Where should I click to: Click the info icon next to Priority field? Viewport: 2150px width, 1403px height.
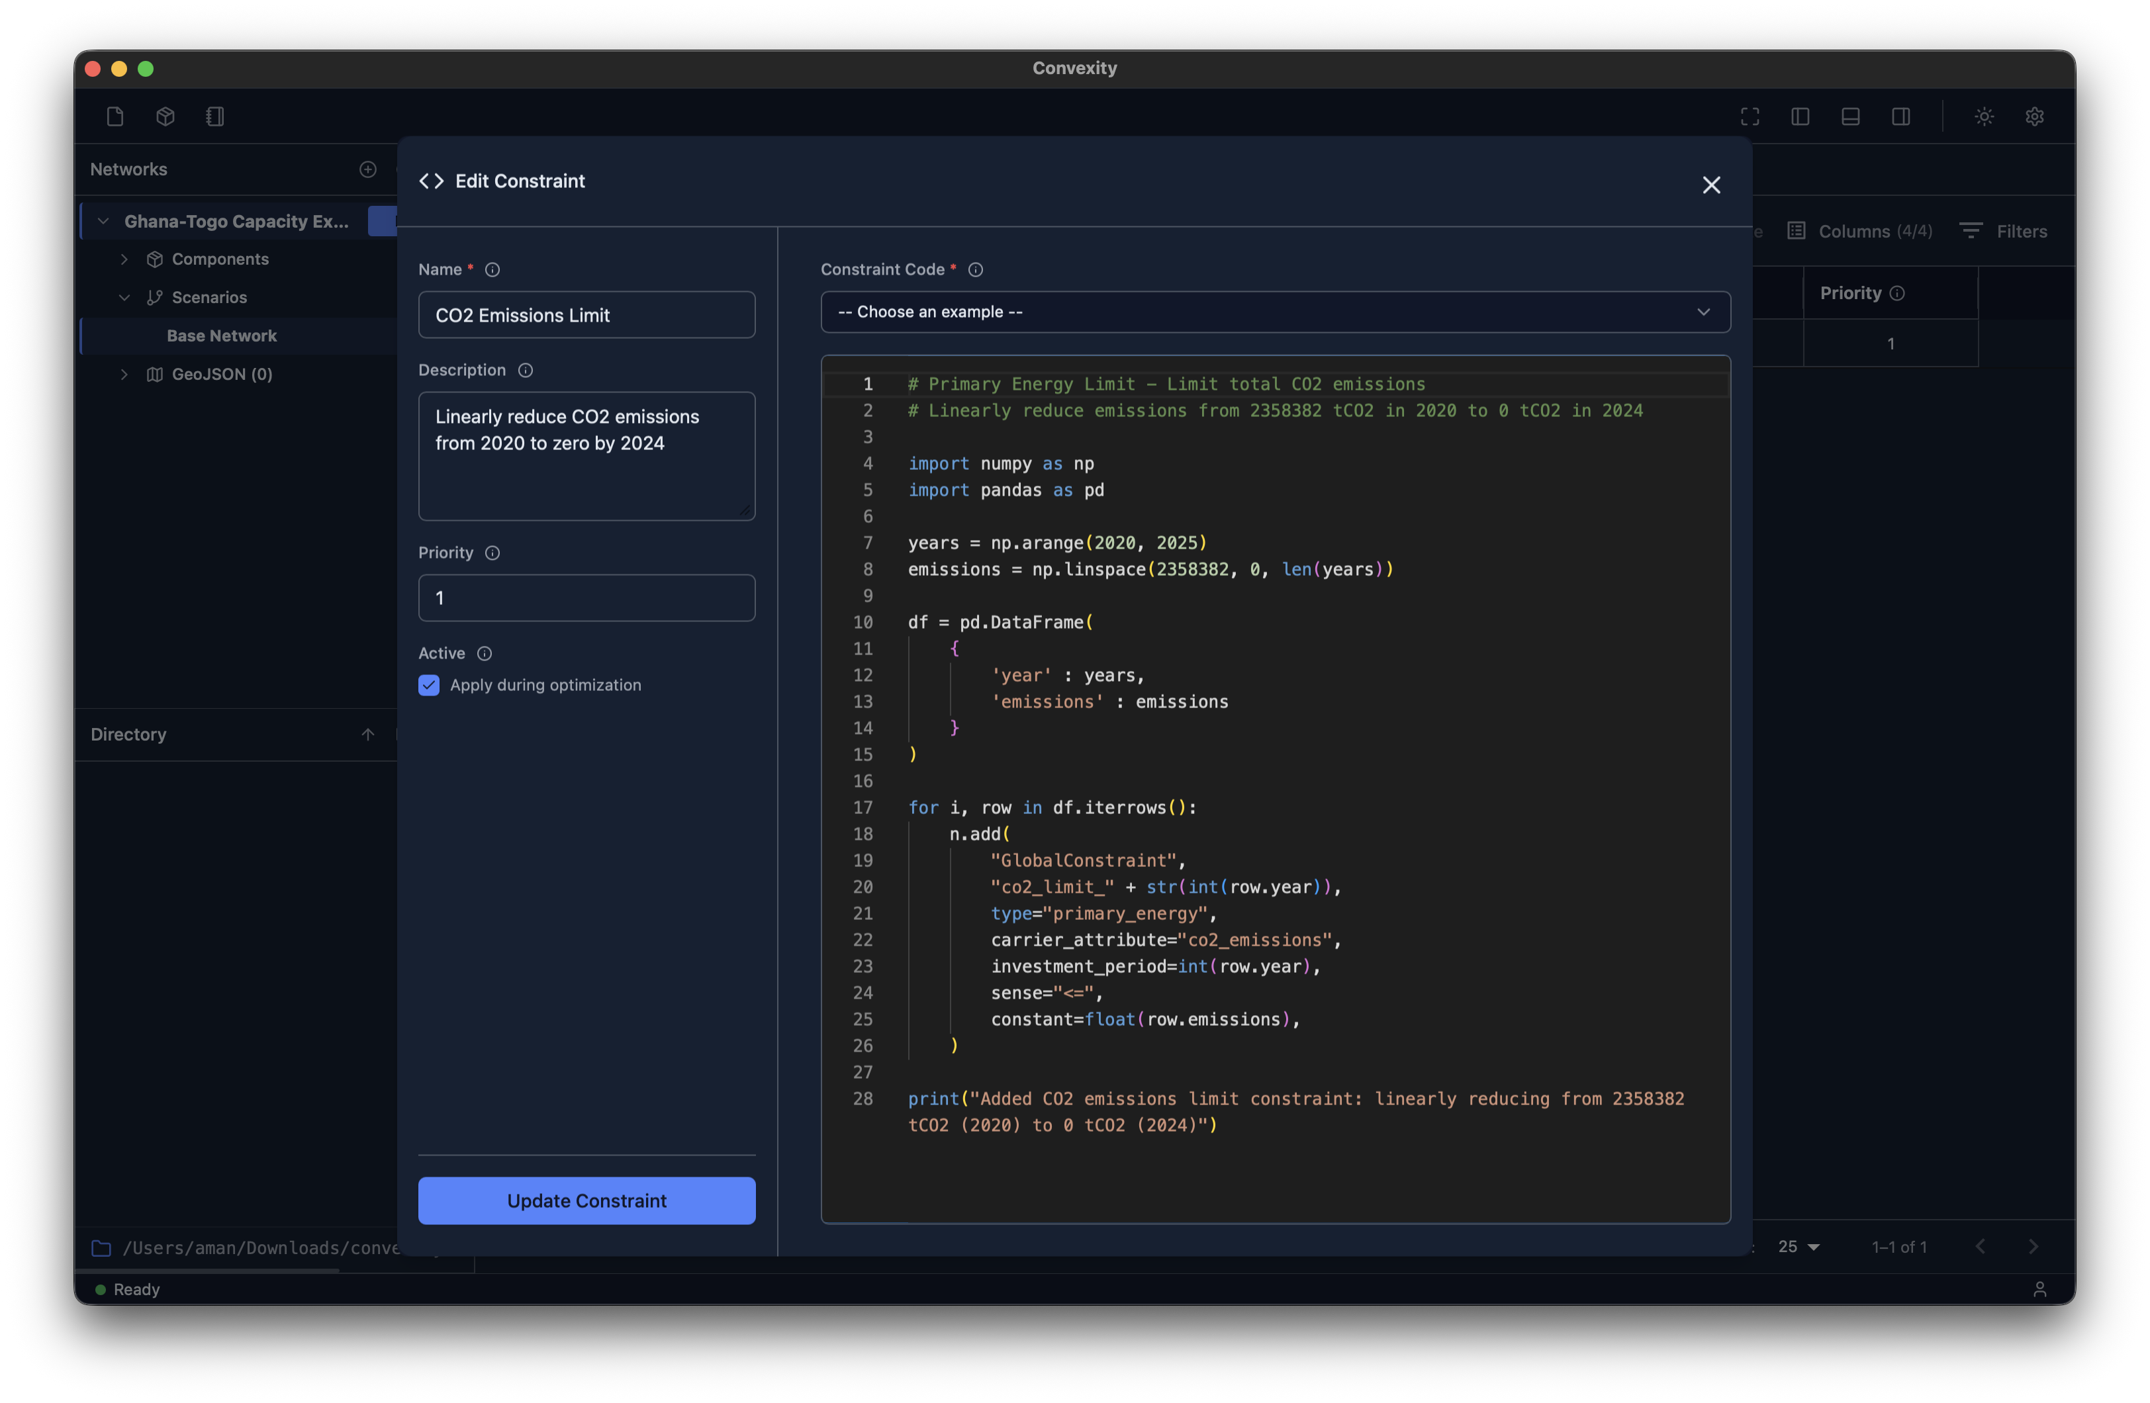pyautogui.click(x=492, y=553)
